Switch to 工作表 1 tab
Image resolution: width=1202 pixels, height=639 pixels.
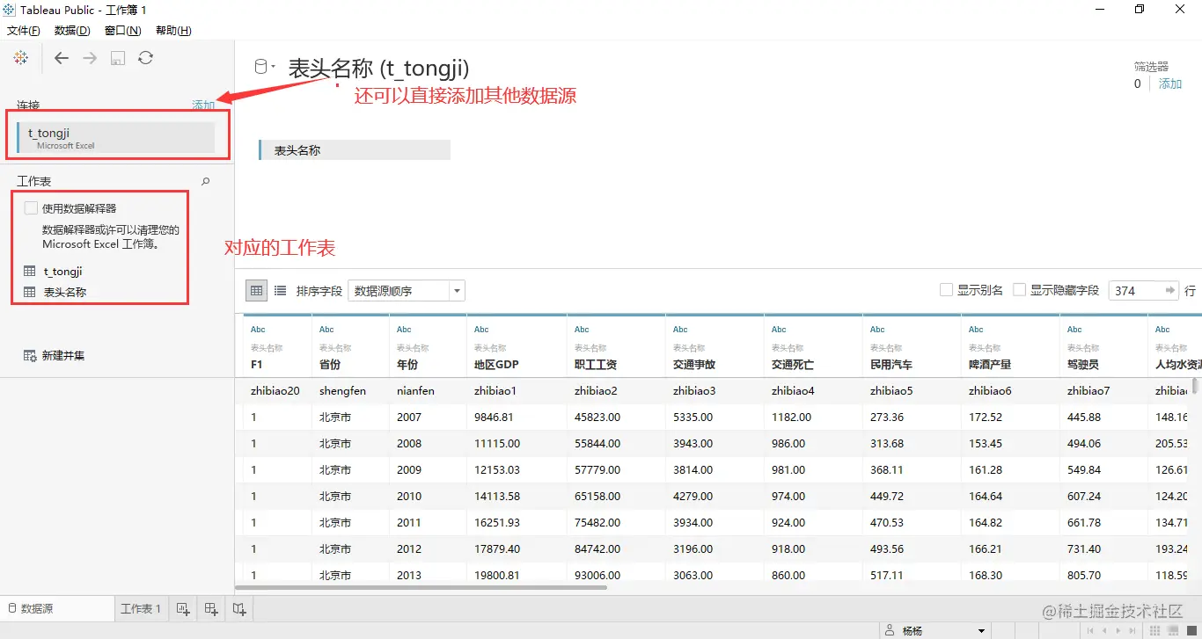click(140, 607)
